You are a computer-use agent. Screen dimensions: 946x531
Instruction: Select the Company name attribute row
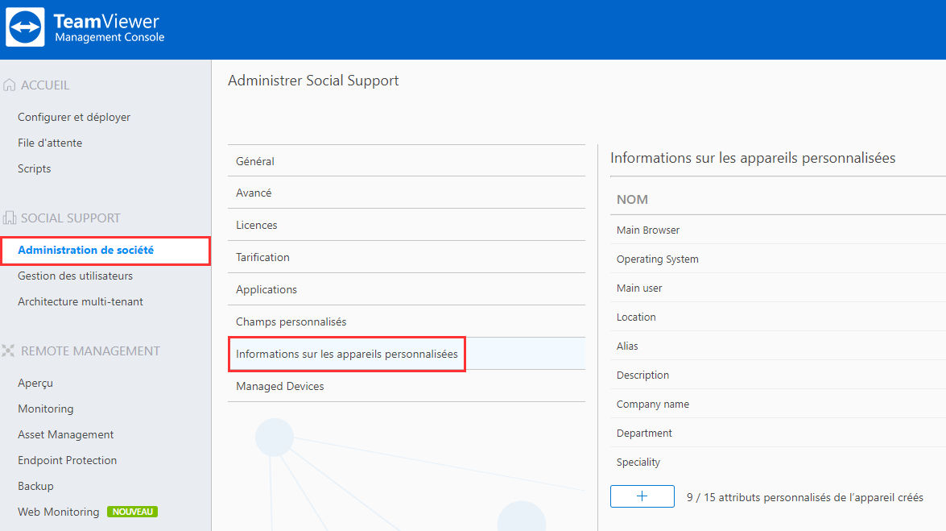click(778, 404)
